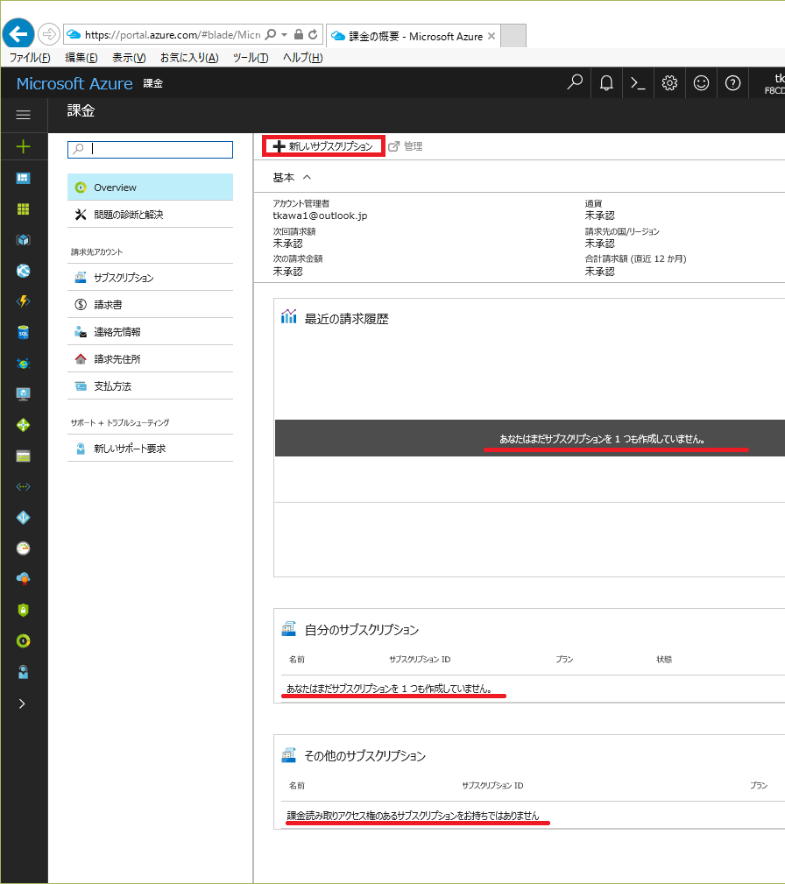Image resolution: width=785 pixels, height=884 pixels.
Task: Open the address bar search dropdown arrow
Action: click(x=284, y=34)
